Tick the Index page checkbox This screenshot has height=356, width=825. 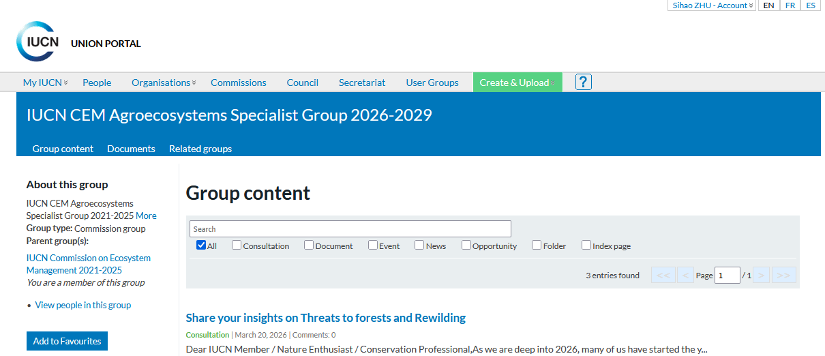[586, 245]
